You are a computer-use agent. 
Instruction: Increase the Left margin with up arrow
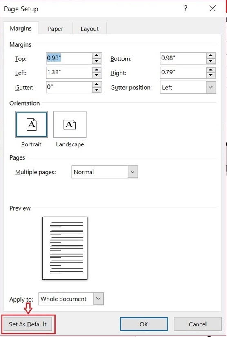pyautogui.click(x=97, y=70)
